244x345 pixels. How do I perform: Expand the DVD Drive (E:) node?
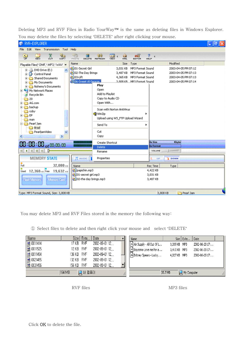(26, 70)
